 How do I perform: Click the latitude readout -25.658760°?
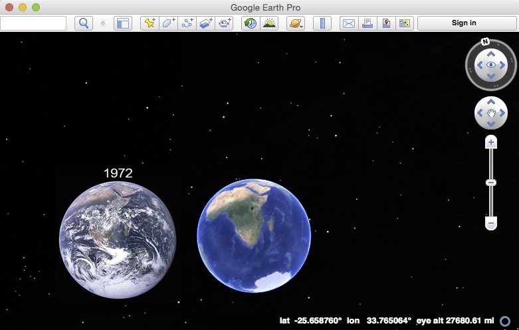[x=318, y=321]
